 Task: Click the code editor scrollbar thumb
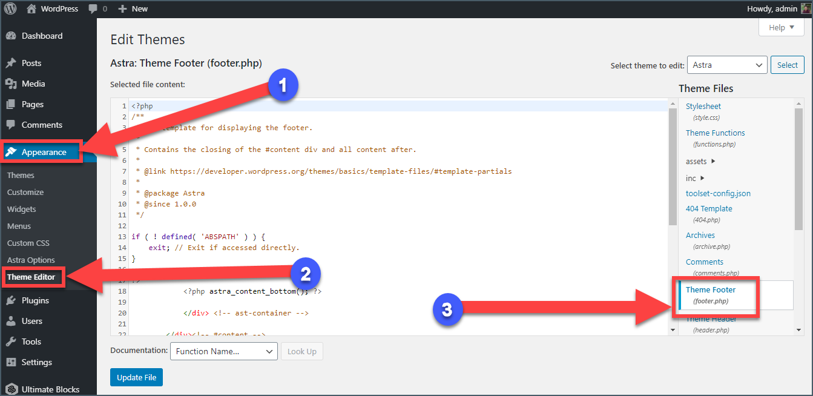673,167
